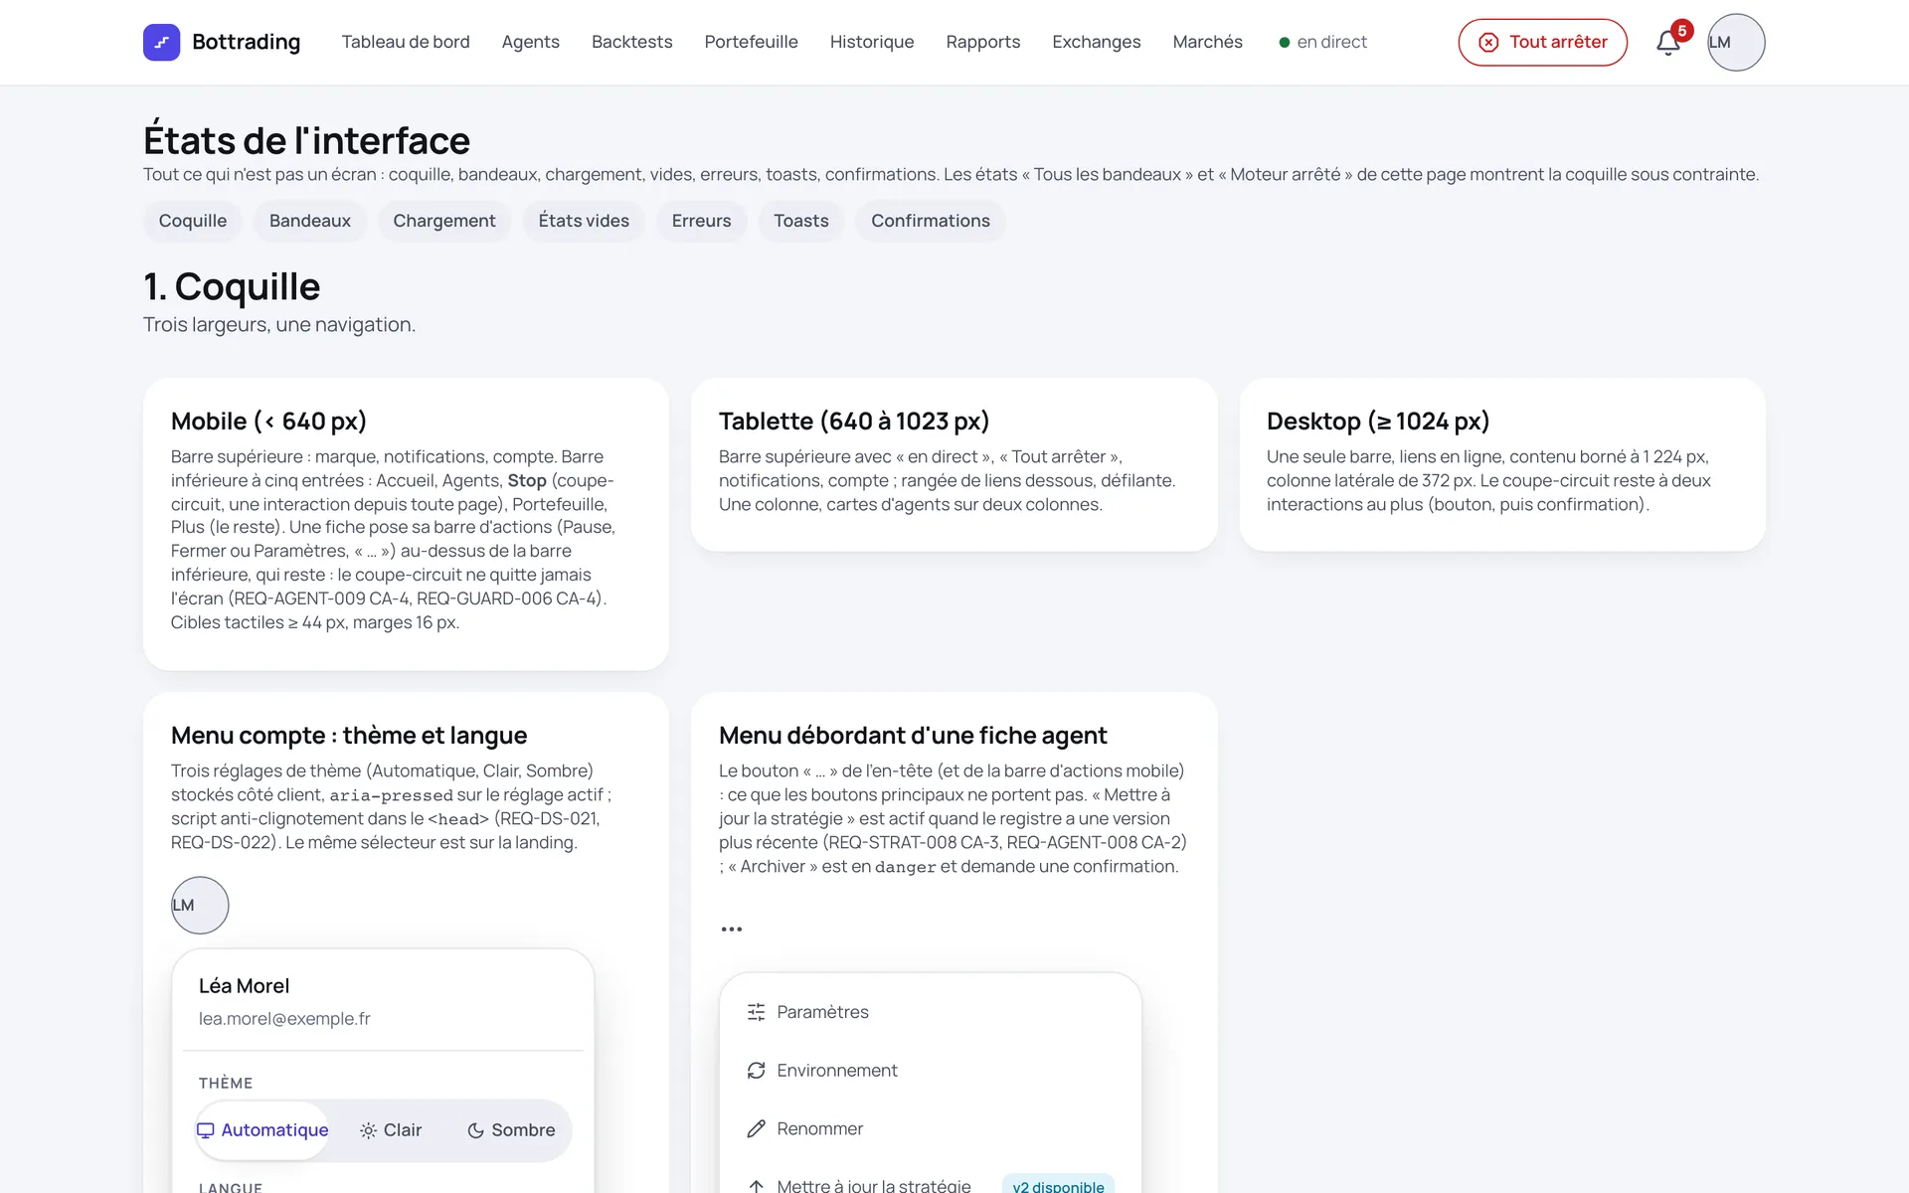Screen dimensions: 1909x1193
Task: Jump to the Chargement section
Action: 444,221
